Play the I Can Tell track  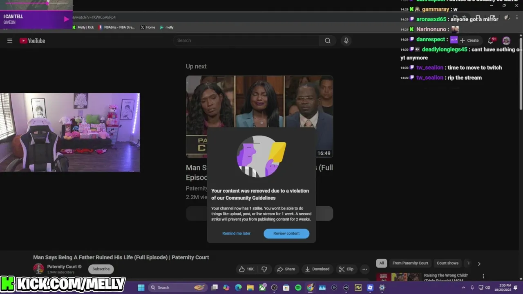pyautogui.click(x=66, y=19)
